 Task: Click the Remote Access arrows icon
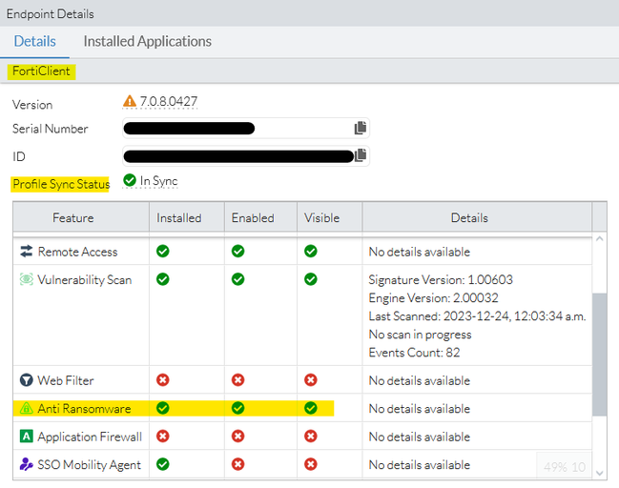(27, 252)
